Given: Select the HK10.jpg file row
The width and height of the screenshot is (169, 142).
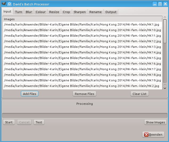Looking at the screenshot, I should 83,30.
